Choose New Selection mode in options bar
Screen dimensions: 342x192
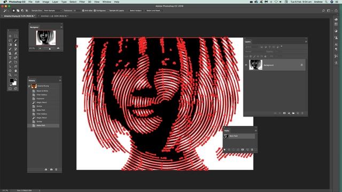13,11
